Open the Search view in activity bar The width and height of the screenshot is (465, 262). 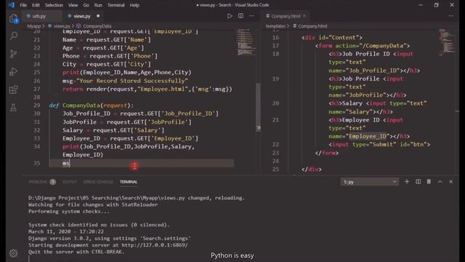coord(13,36)
